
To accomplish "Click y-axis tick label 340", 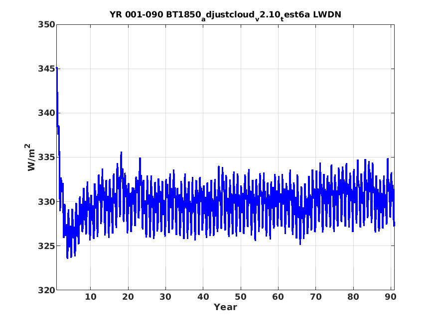I will (x=46, y=113).
